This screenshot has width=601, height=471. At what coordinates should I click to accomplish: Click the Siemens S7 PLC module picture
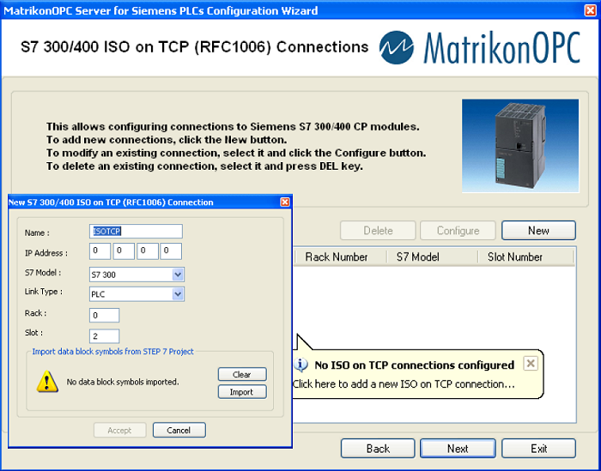pos(520,146)
